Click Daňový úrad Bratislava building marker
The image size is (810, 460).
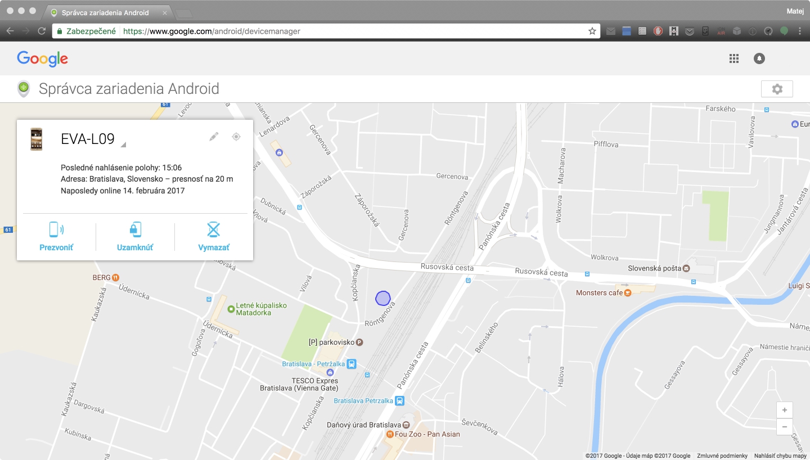(x=406, y=425)
